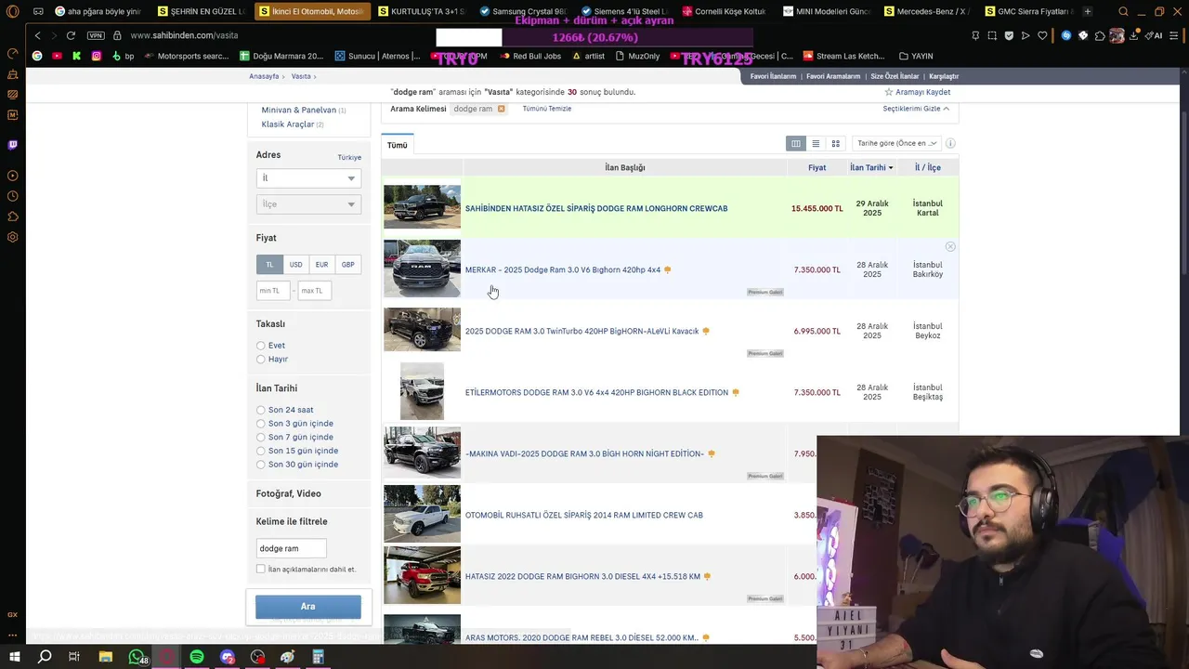Sort listings by 'İlan Tarihi' column header

871,167
